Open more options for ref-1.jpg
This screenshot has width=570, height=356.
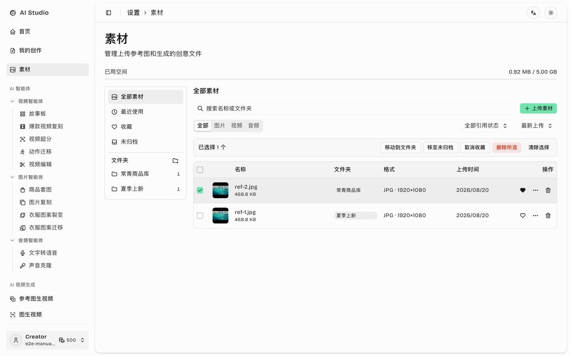pyautogui.click(x=535, y=216)
